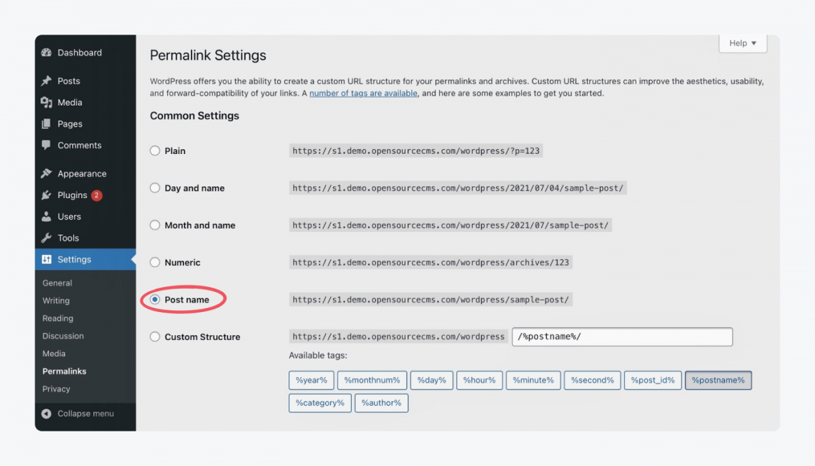Insert the %day% tag

431,381
